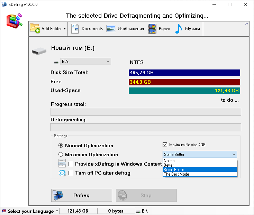The height and width of the screenshot is (215, 254).
Task: Expand the toolbar overflow chevron
Action: [246, 24]
